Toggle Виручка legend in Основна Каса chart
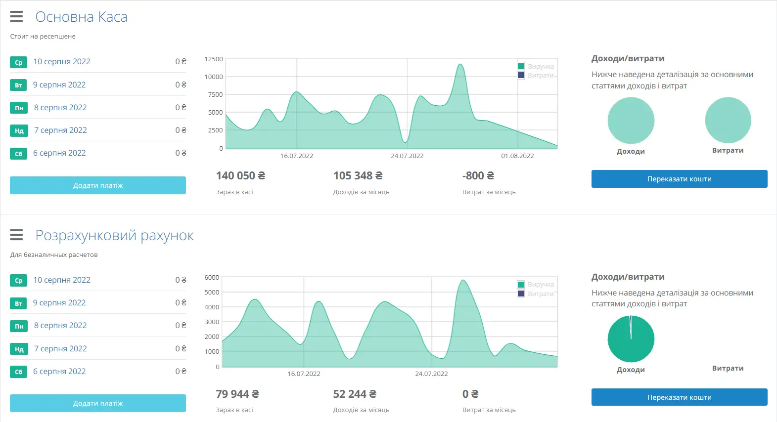Image resolution: width=777 pixels, height=422 pixels. click(x=536, y=66)
